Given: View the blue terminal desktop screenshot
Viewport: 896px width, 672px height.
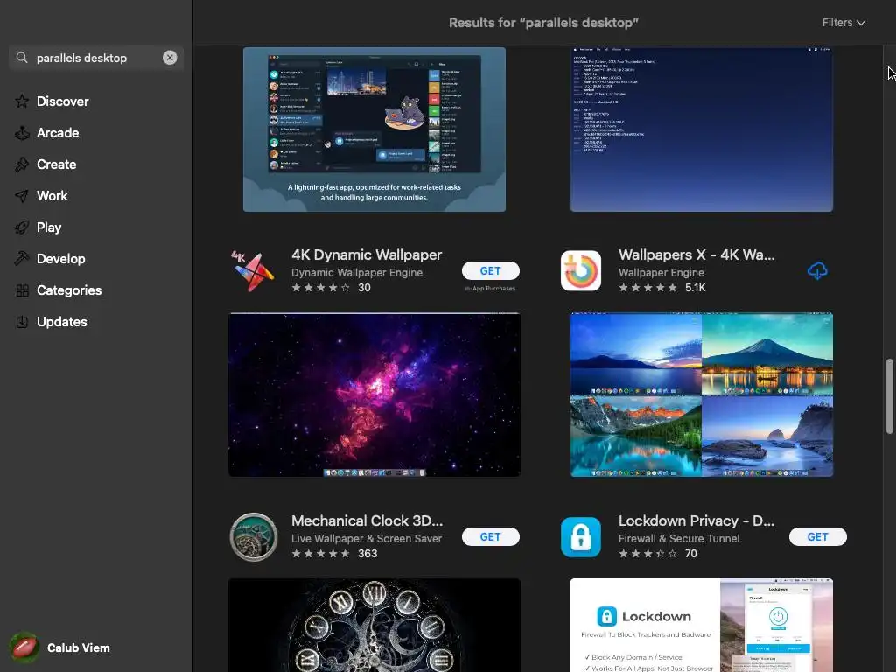Looking at the screenshot, I should (701, 129).
